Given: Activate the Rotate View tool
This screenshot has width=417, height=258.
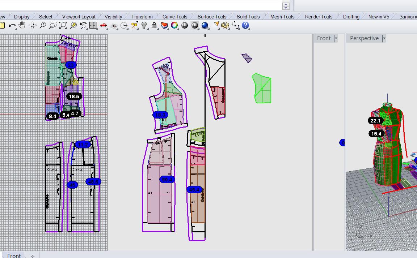Looking at the screenshot, I should pyautogui.click(x=33, y=26).
